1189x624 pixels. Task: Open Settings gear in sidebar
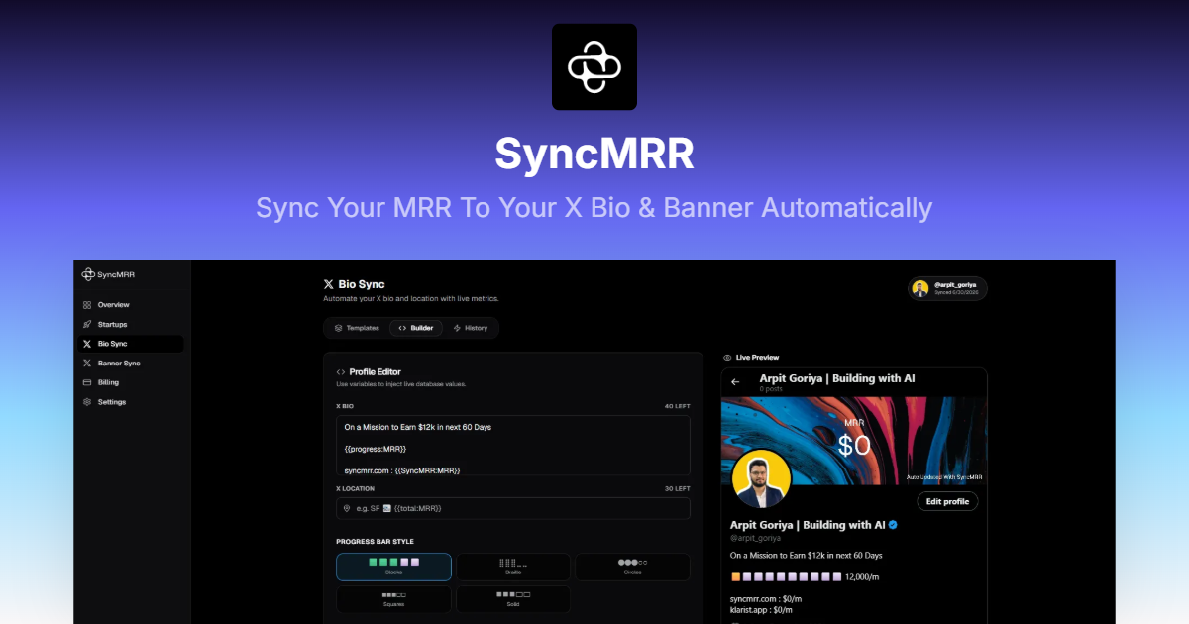[87, 402]
